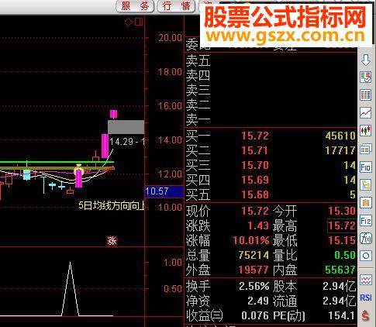Open the colored grid table icon
Image resolution: width=376 pixels, height=327 pixels.
click(x=366, y=95)
